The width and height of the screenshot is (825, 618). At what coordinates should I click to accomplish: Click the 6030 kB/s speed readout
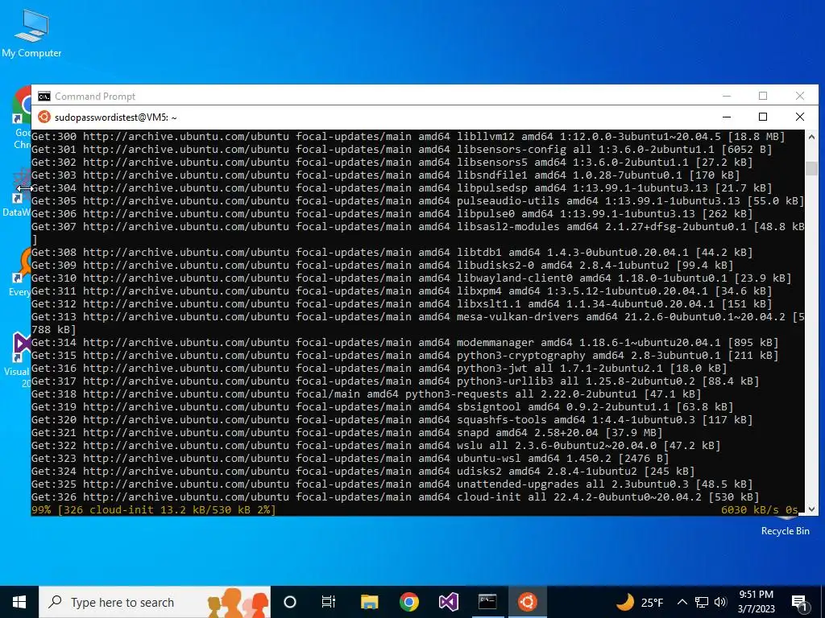760,509
